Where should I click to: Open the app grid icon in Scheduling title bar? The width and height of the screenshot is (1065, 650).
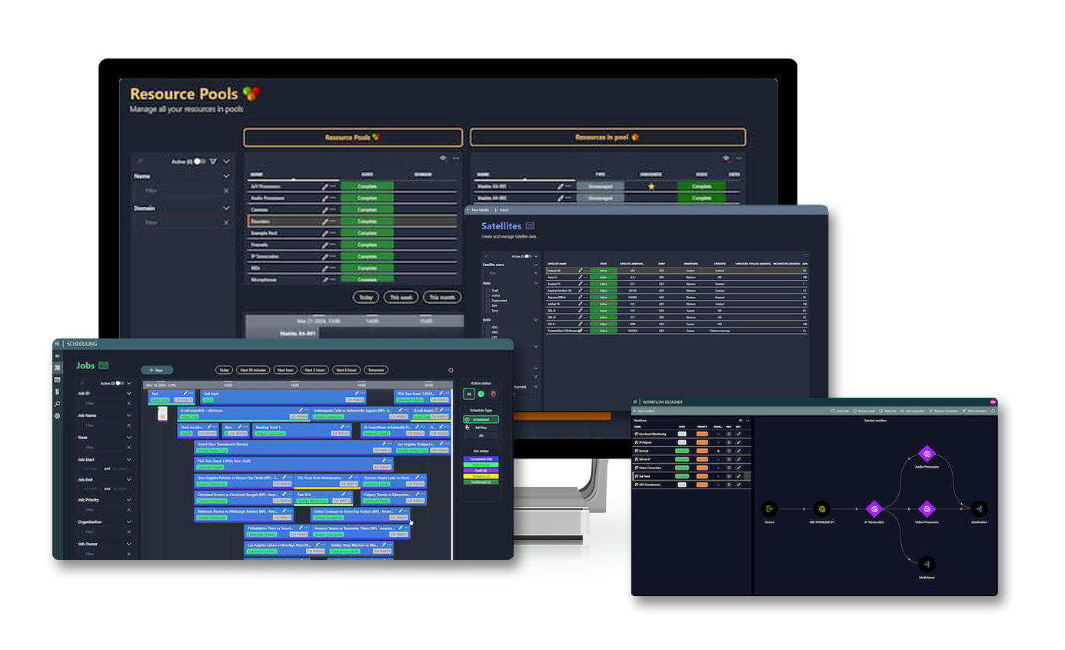pos(57,344)
